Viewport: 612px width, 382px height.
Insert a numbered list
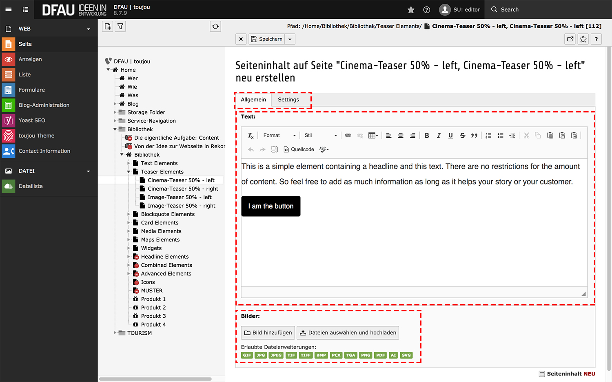pos(488,136)
